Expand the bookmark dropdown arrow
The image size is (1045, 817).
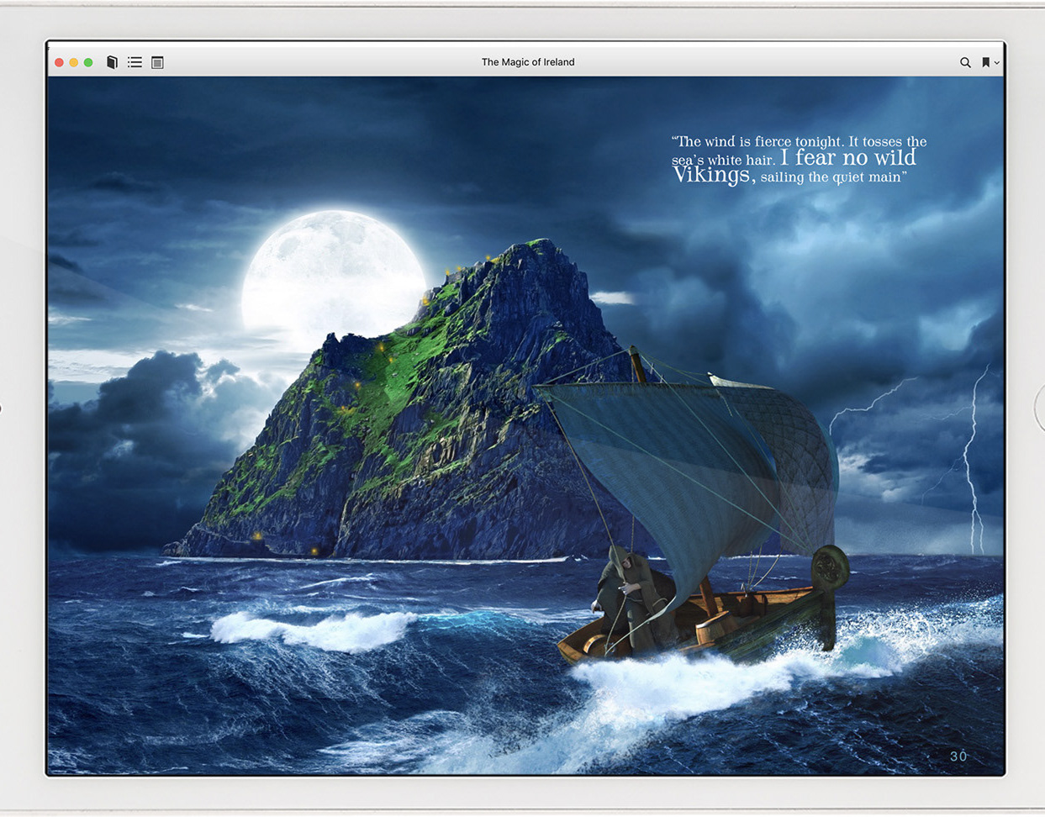click(x=997, y=63)
